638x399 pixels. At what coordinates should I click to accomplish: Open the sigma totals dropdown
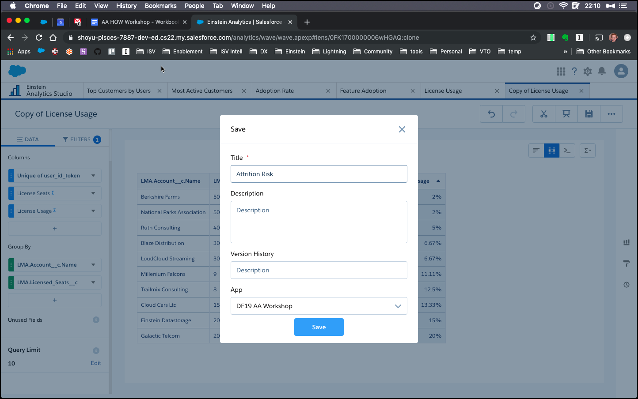click(x=588, y=151)
